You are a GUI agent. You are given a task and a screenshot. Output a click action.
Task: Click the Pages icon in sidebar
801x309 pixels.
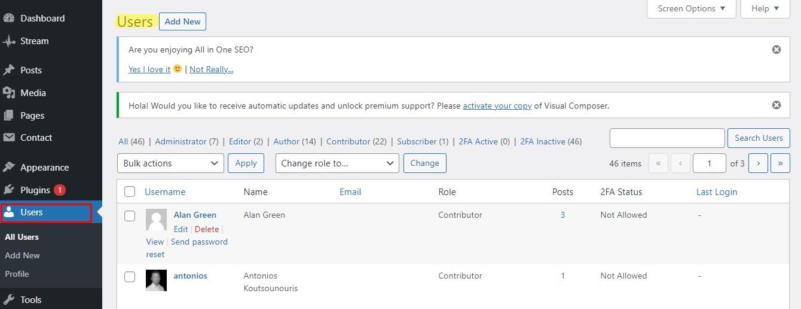(x=8, y=115)
